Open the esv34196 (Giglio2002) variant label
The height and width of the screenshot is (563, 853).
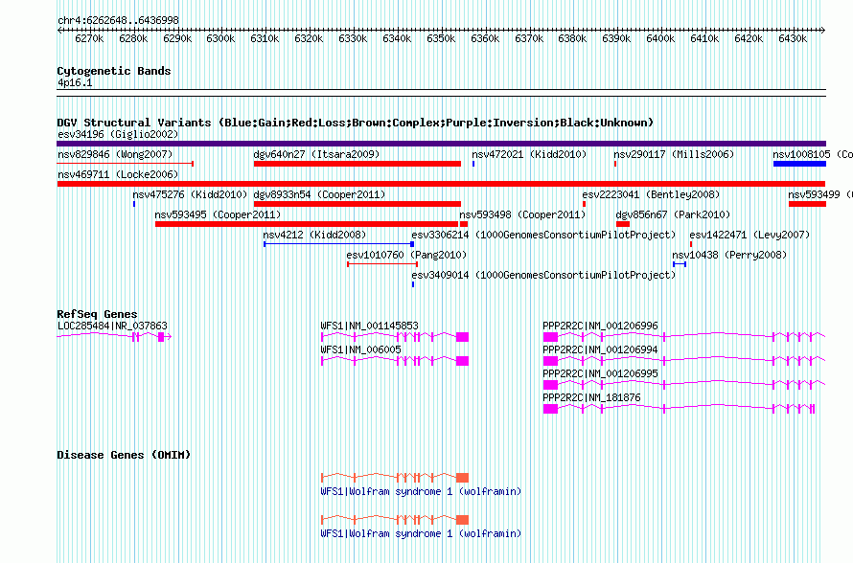coord(118,134)
